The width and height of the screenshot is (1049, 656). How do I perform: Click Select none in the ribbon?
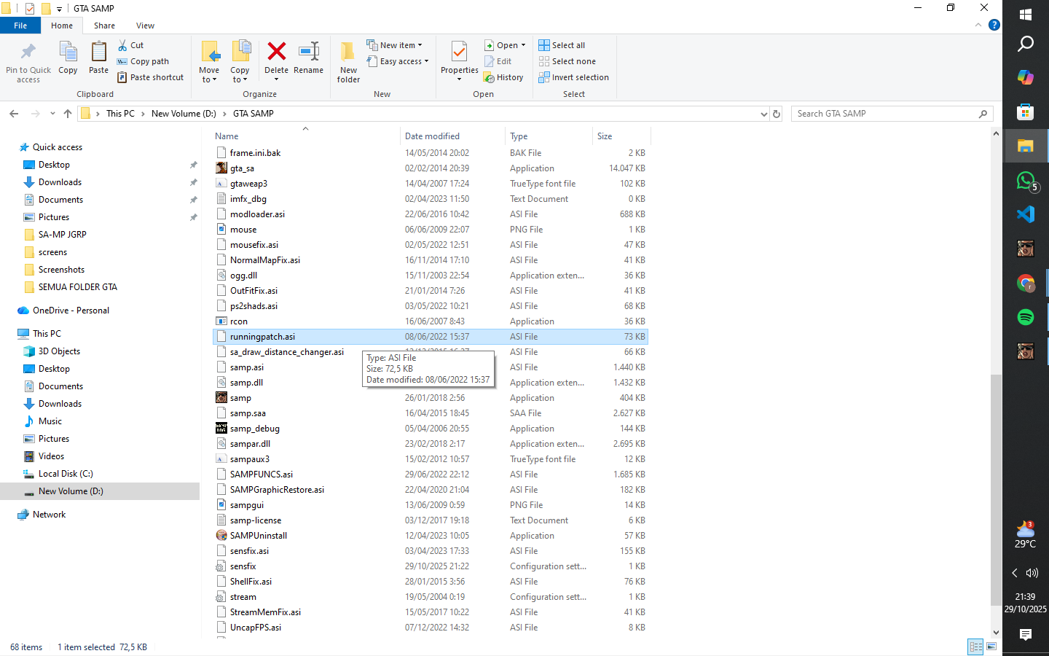point(567,61)
